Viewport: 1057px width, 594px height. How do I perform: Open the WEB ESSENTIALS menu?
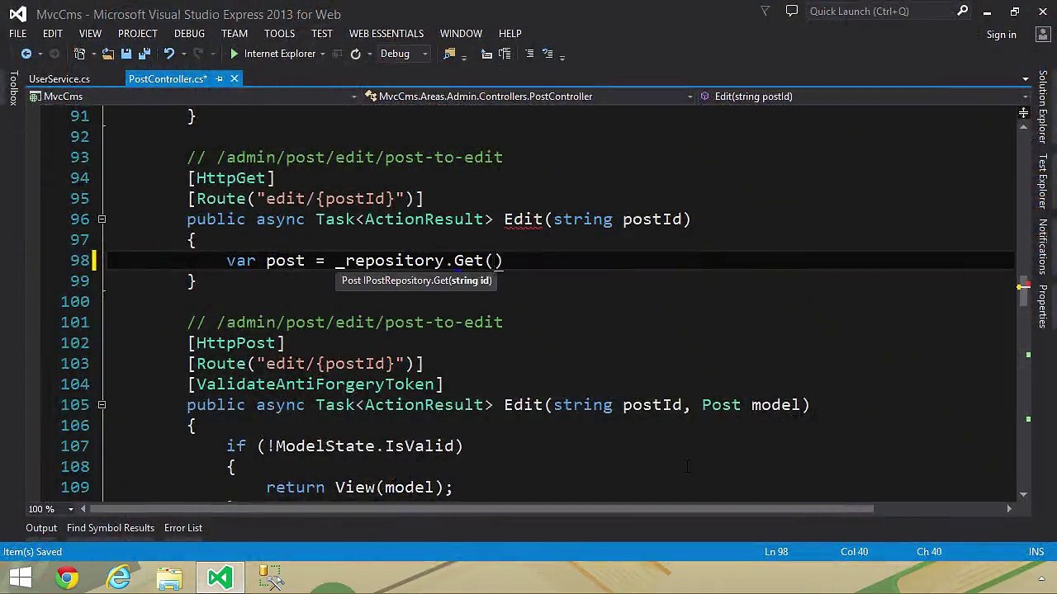pyautogui.click(x=386, y=34)
